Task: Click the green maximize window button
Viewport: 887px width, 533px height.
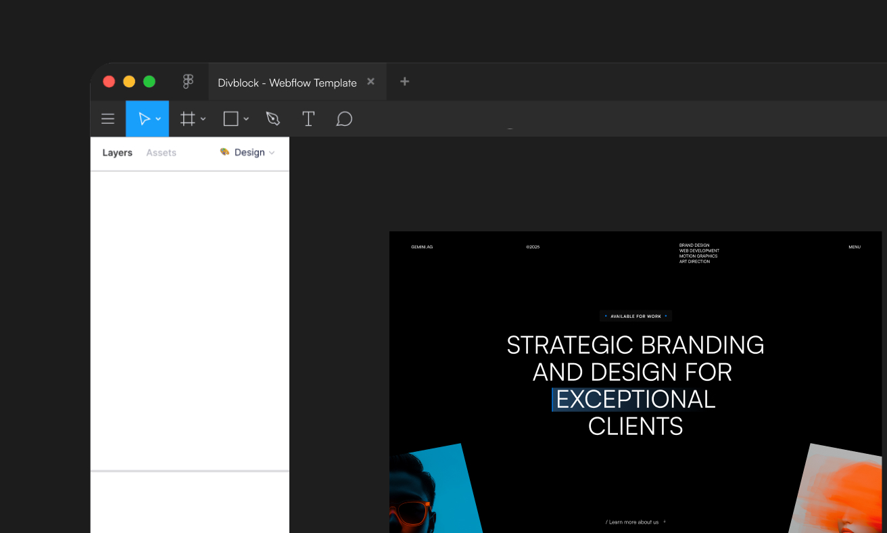Action: (149, 82)
